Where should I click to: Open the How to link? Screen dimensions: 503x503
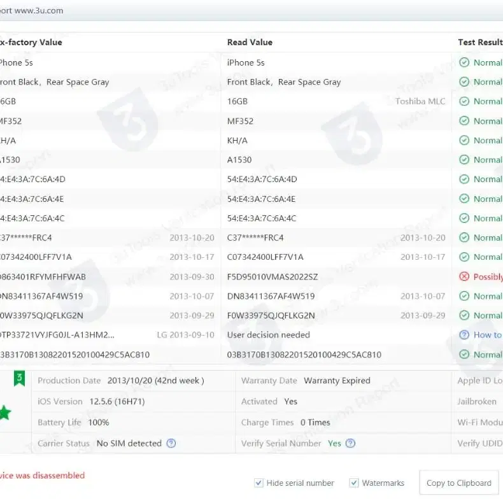pyautogui.click(x=488, y=335)
